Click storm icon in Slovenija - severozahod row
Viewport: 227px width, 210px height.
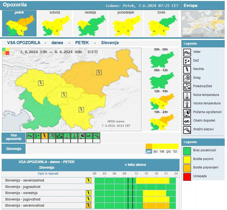click(88, 180)
